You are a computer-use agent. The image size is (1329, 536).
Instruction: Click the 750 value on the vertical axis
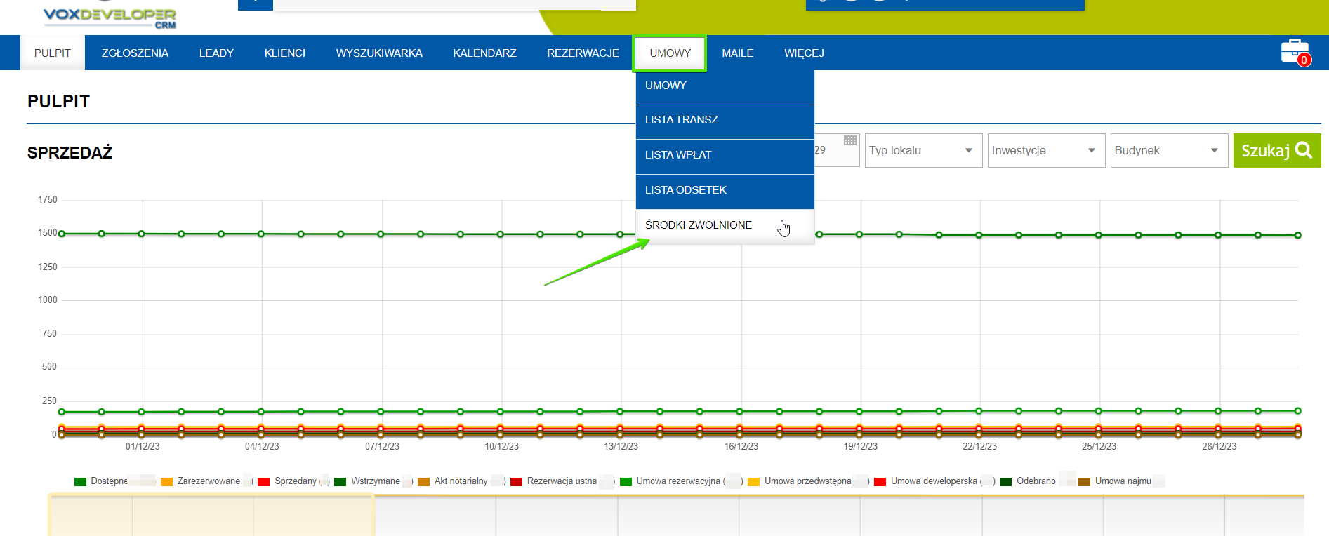click(49, 334)
